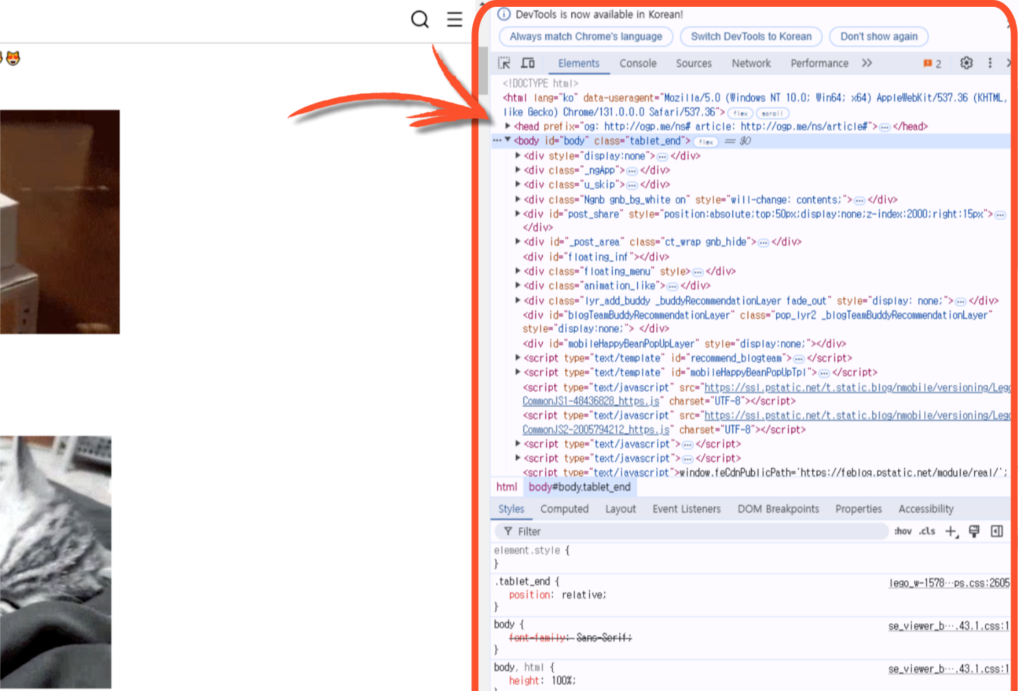Expand the floating_menu div node
Viewport: 1018px width, 691px height.
518,271
